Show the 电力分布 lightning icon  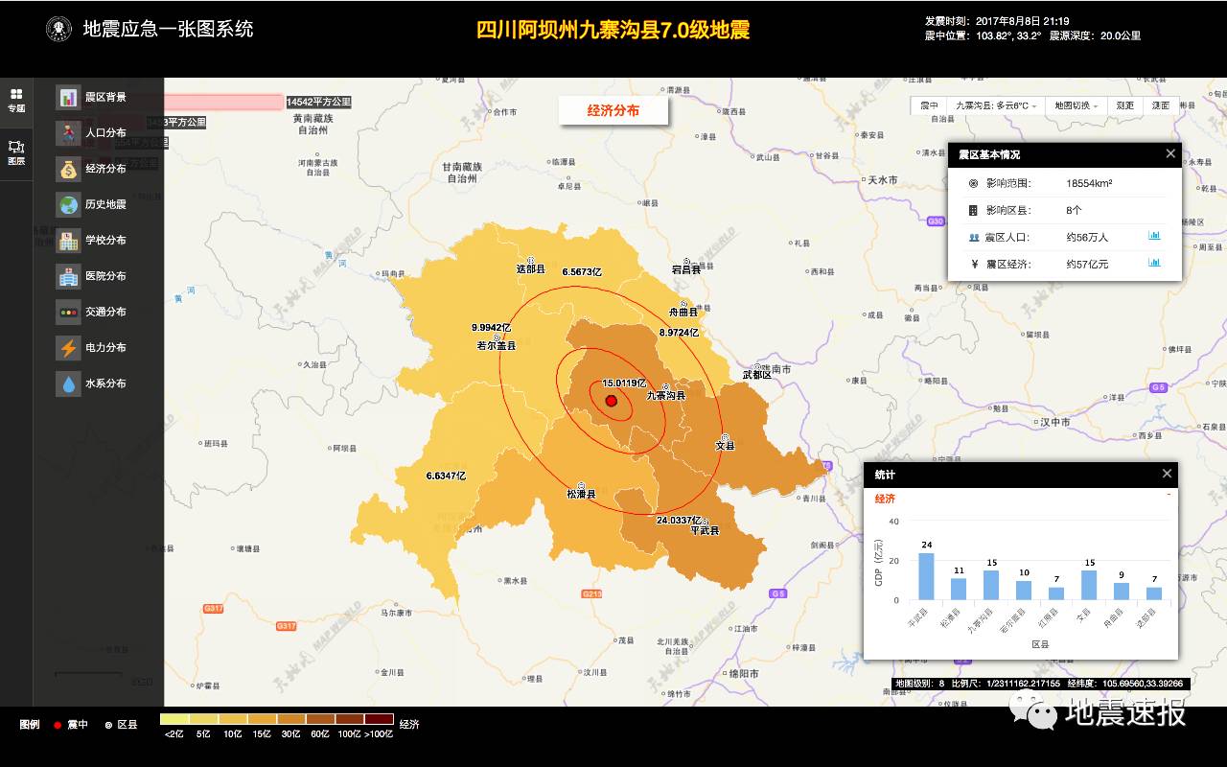[68, 347]
